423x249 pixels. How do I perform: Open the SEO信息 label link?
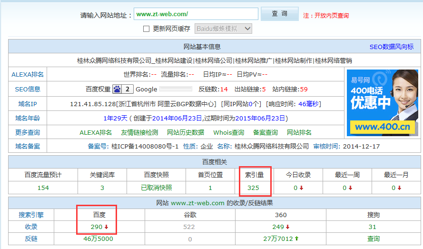28,89
